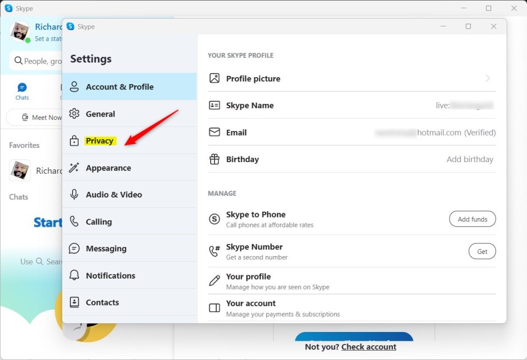Viewport: 527px width, 360px height.
Task: Click the Birthday gift icon
Action: (215, 159)
